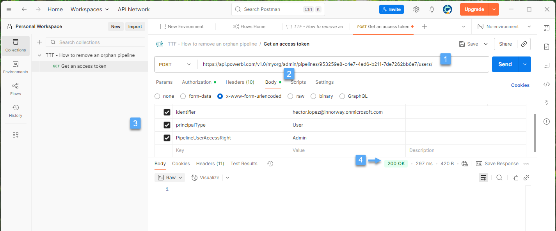Open documentation icon in right sidebar
Viewport: 556px width, 231px height.
(x=547, y=47)
